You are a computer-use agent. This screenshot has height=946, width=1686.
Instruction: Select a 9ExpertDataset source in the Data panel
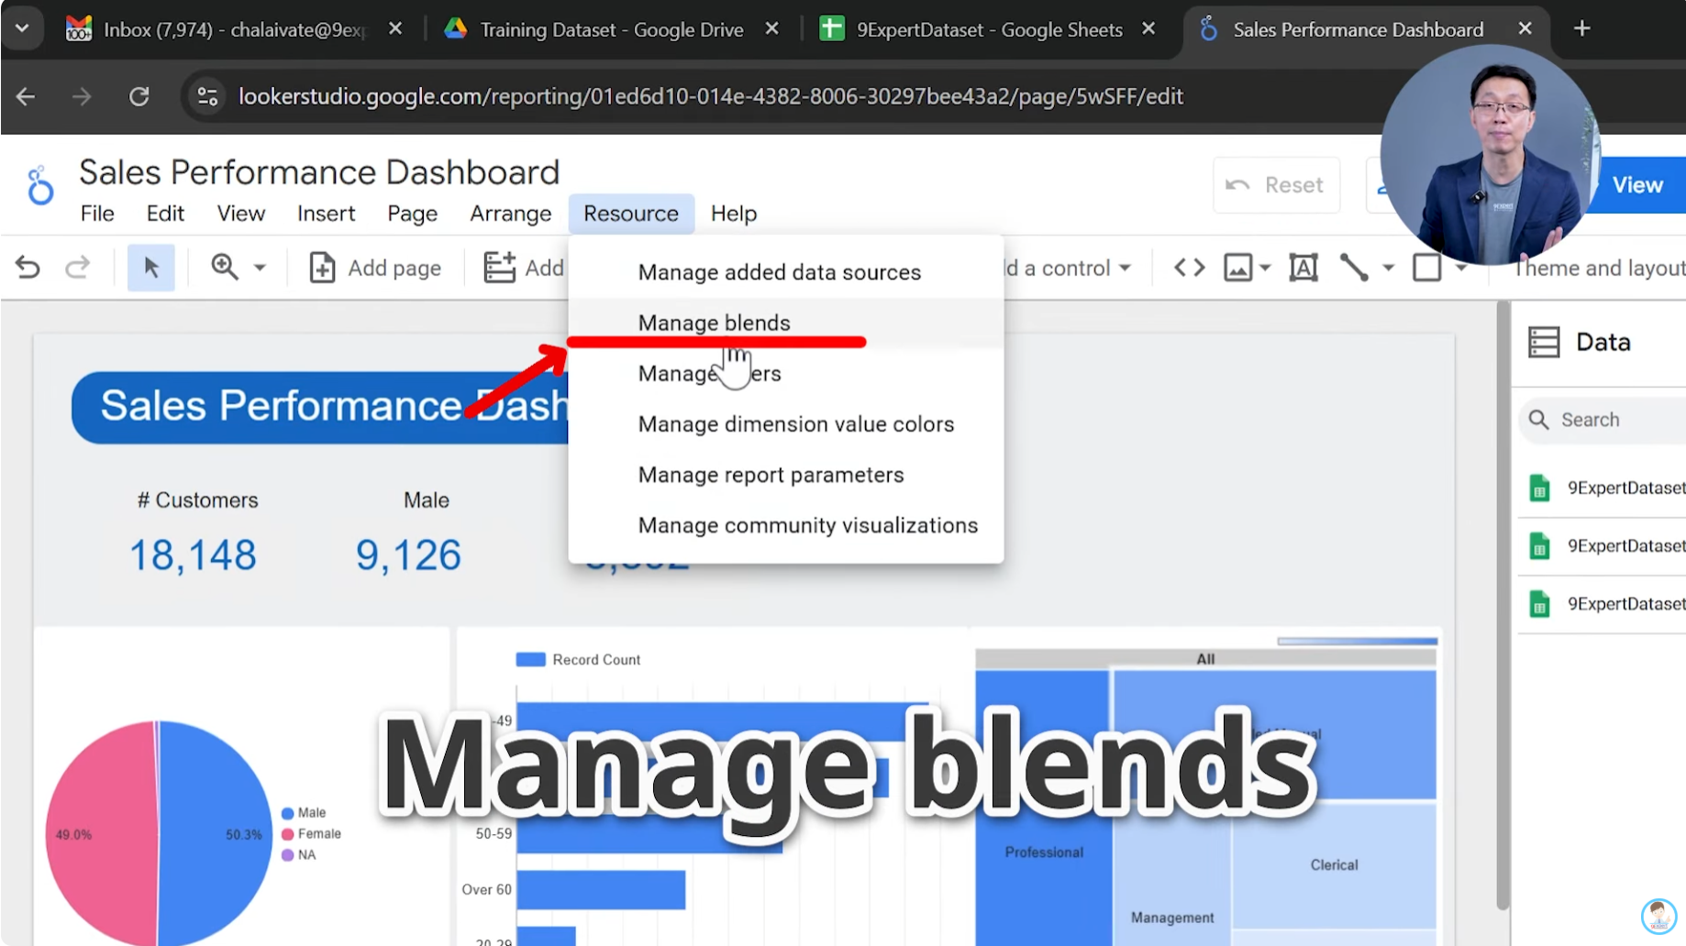click(1614, 488)
